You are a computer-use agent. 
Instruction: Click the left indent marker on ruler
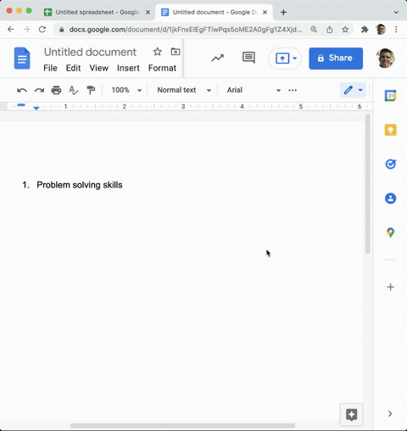click(x=36, y=108)
